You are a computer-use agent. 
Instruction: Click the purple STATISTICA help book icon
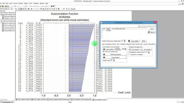(x=52, y=6)
